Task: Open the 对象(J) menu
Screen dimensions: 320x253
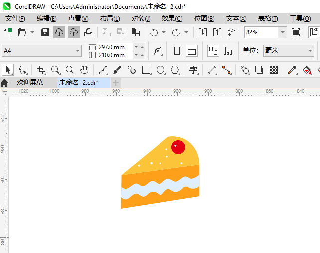Action: [141, 19]
